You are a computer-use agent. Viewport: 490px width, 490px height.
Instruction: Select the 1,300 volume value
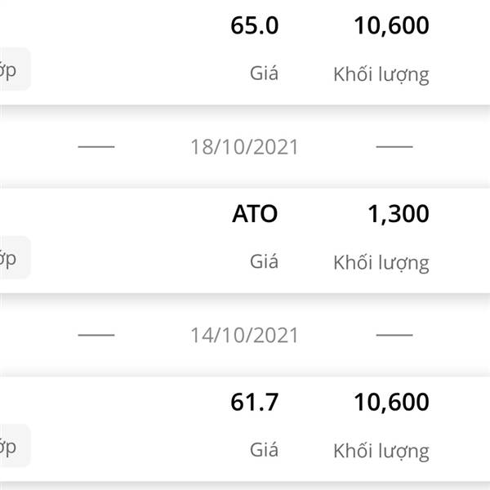399,214
